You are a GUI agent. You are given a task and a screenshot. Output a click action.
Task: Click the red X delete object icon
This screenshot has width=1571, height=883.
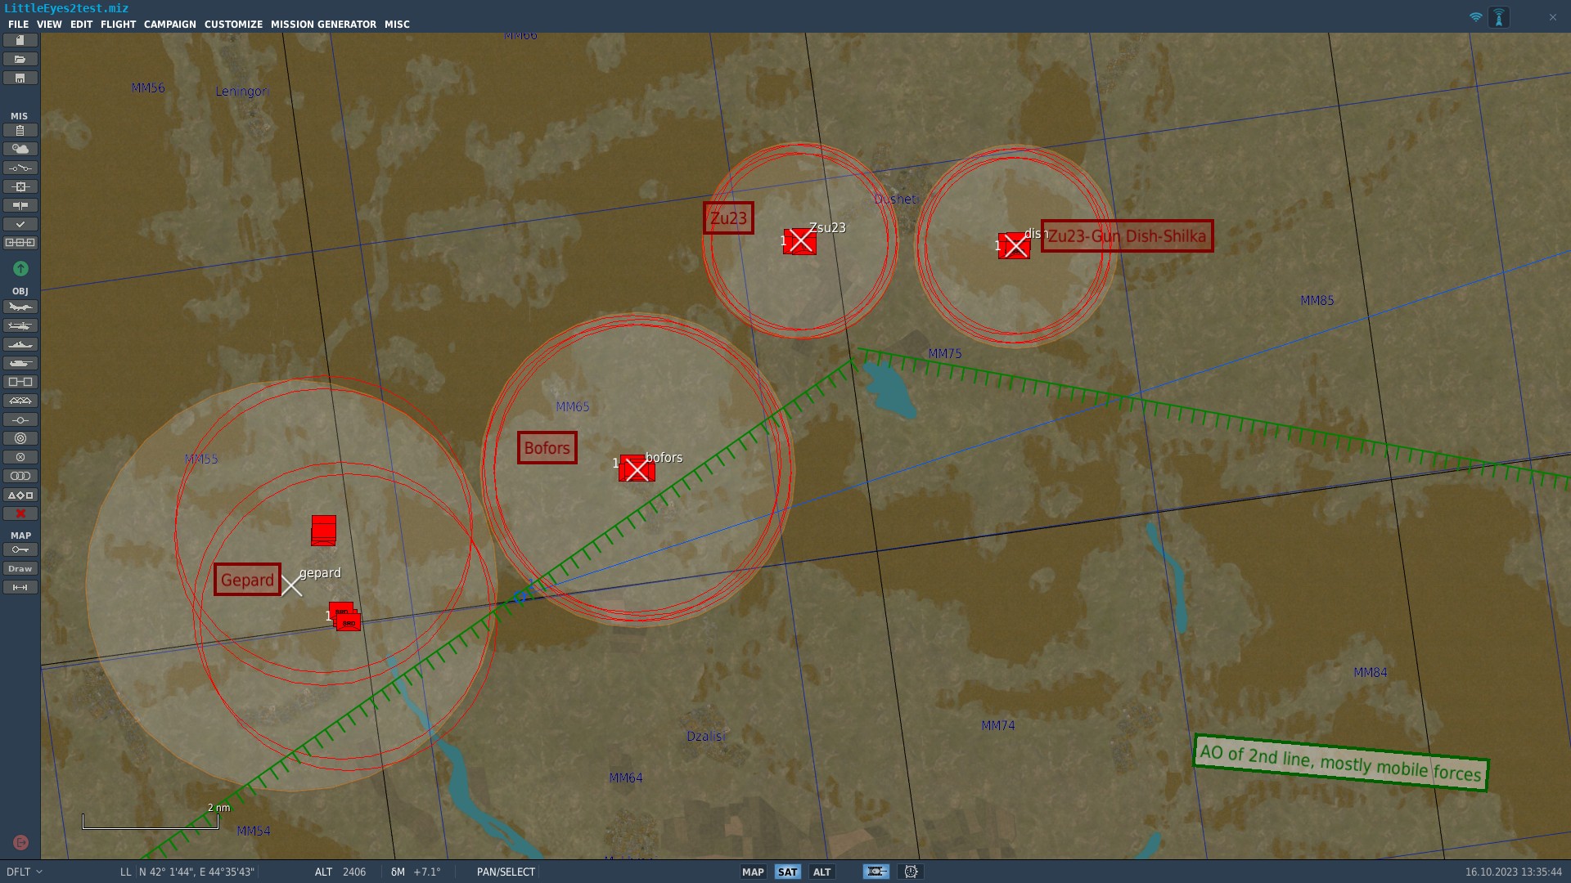point(20,513)
